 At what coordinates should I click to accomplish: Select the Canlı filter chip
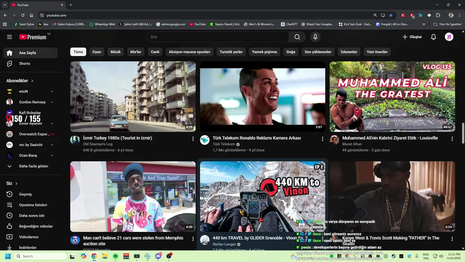[155, 52]
